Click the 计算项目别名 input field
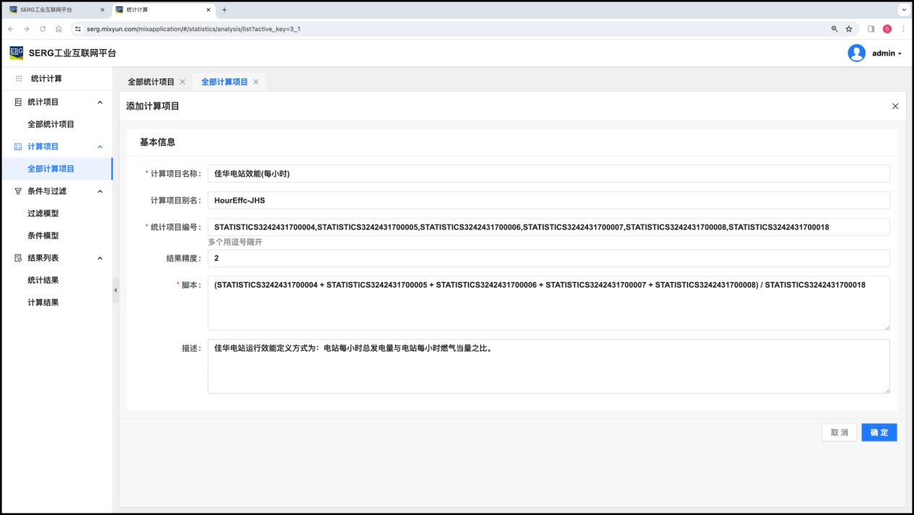The height and width of the screenshot is (515, 914). pyautogui.click(x=548, y=201)
